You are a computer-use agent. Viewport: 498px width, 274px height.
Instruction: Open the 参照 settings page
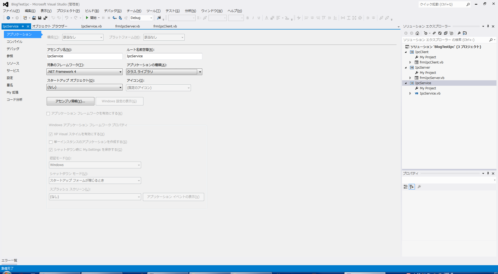pyautogui.click(x=10, y=56)
